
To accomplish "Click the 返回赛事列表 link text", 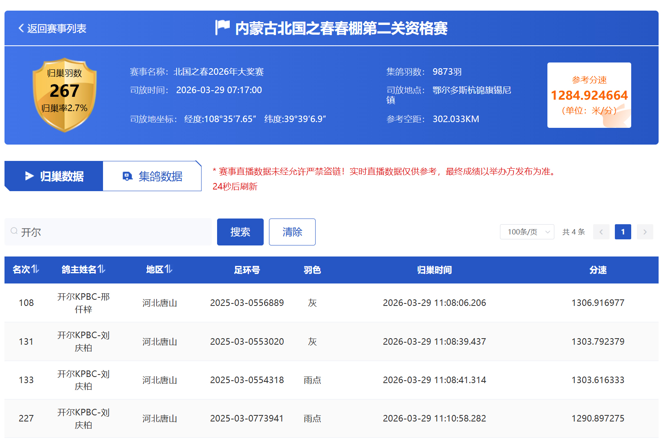I will [57, 29].
